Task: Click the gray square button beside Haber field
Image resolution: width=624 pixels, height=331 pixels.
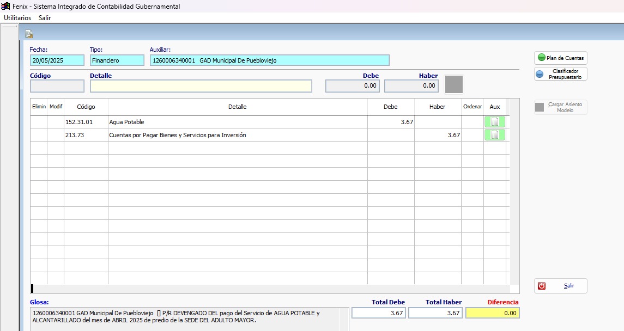Action: (x=453, y=85)
